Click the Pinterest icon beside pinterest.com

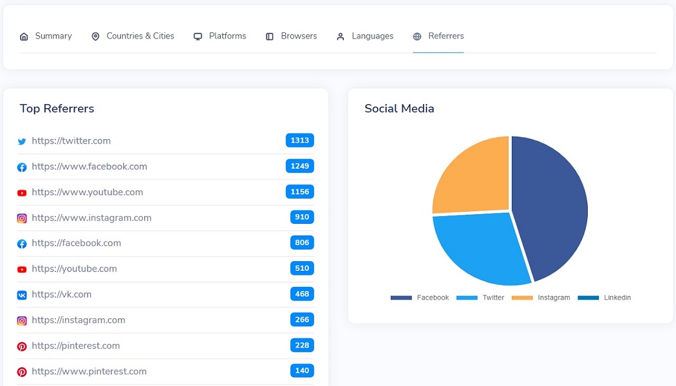22,346
